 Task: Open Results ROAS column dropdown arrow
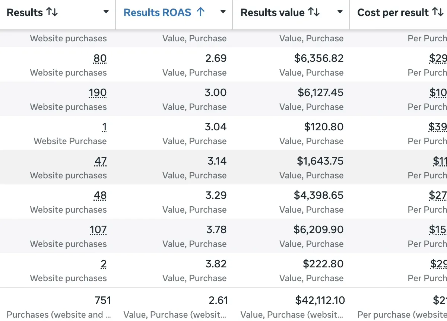click(x=223, y=12)
